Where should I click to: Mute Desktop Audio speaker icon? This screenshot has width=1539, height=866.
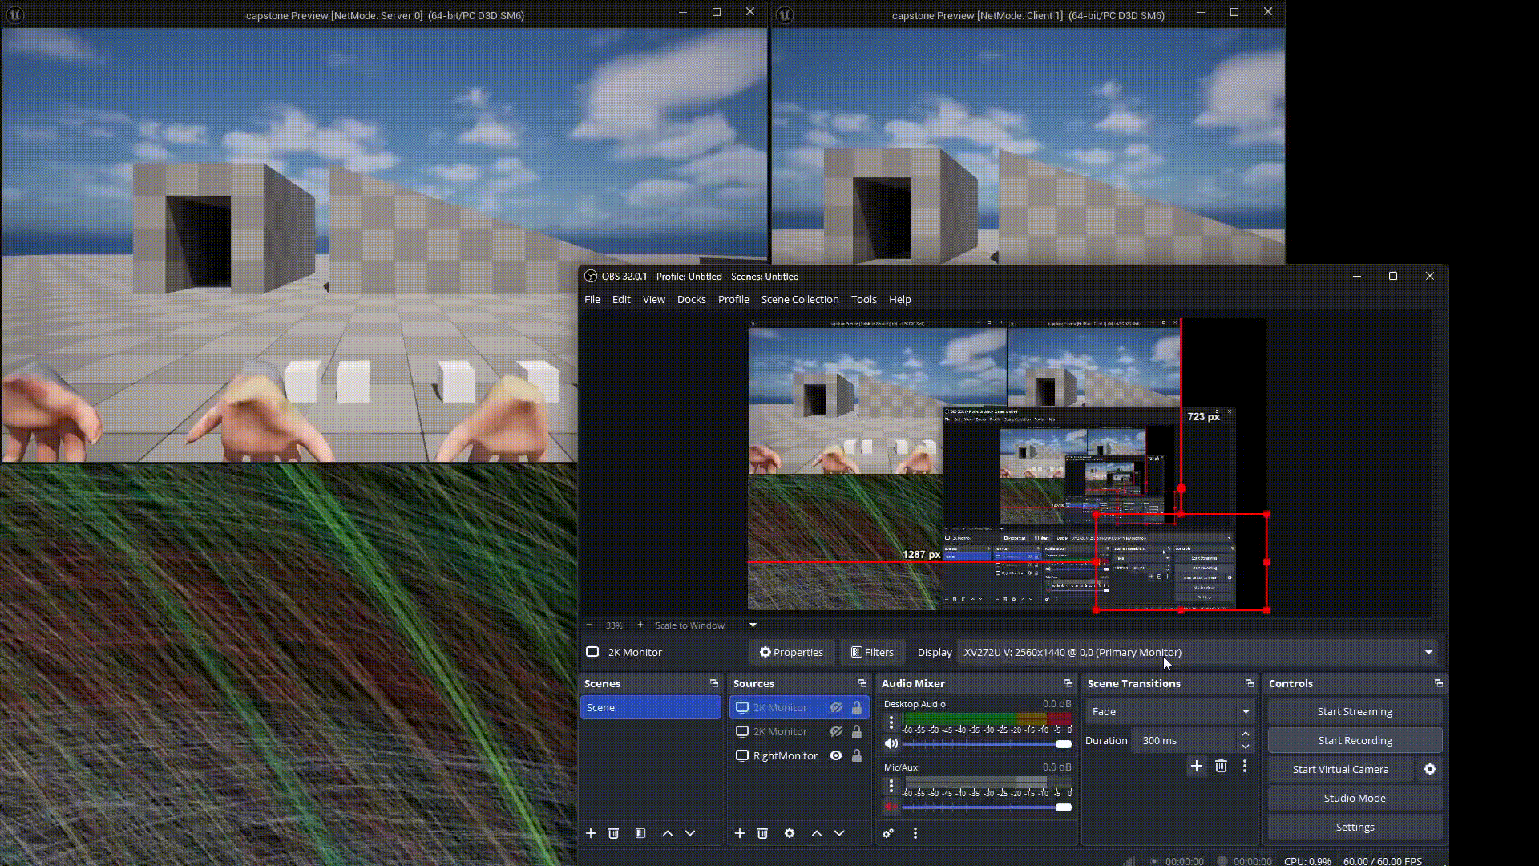(x=891, y=743)
